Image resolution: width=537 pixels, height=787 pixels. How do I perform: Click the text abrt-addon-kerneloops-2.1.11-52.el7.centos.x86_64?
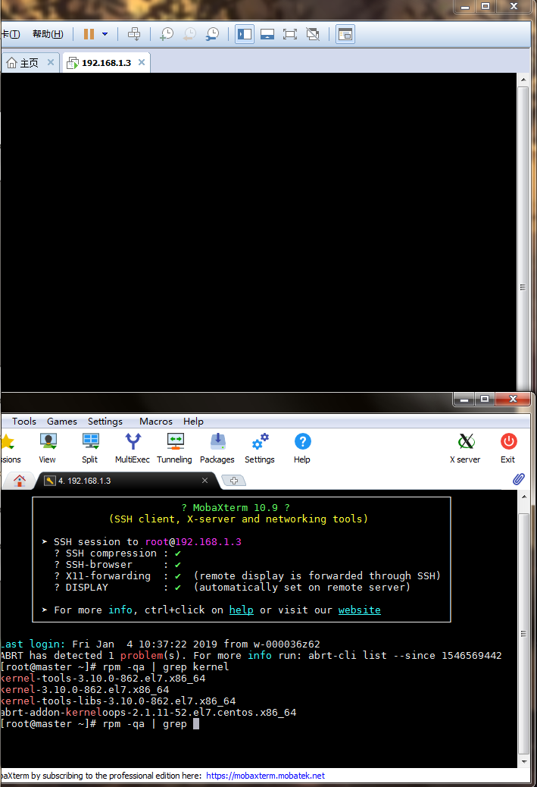pos(148,712)
